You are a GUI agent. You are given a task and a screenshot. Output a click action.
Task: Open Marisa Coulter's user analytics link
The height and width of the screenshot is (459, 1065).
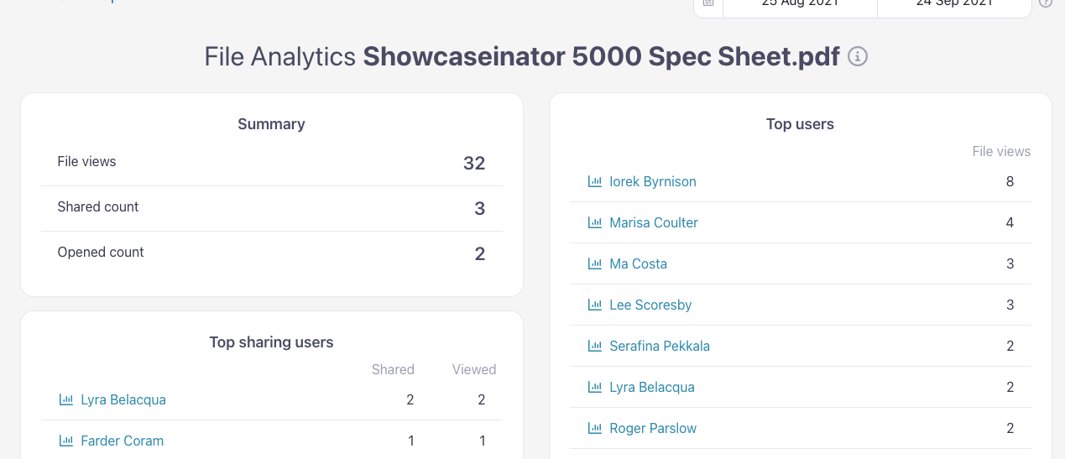654,222
